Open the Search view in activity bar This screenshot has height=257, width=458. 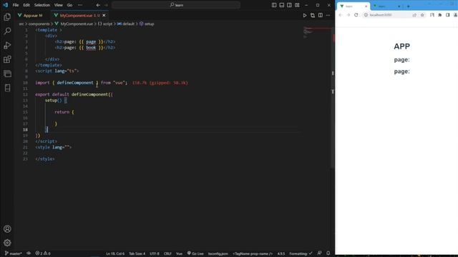pos(7,31)
